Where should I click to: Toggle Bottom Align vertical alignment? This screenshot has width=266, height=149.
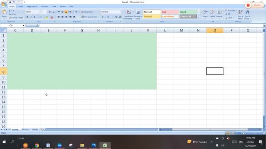pyautogui.click(x=66, y=12)
